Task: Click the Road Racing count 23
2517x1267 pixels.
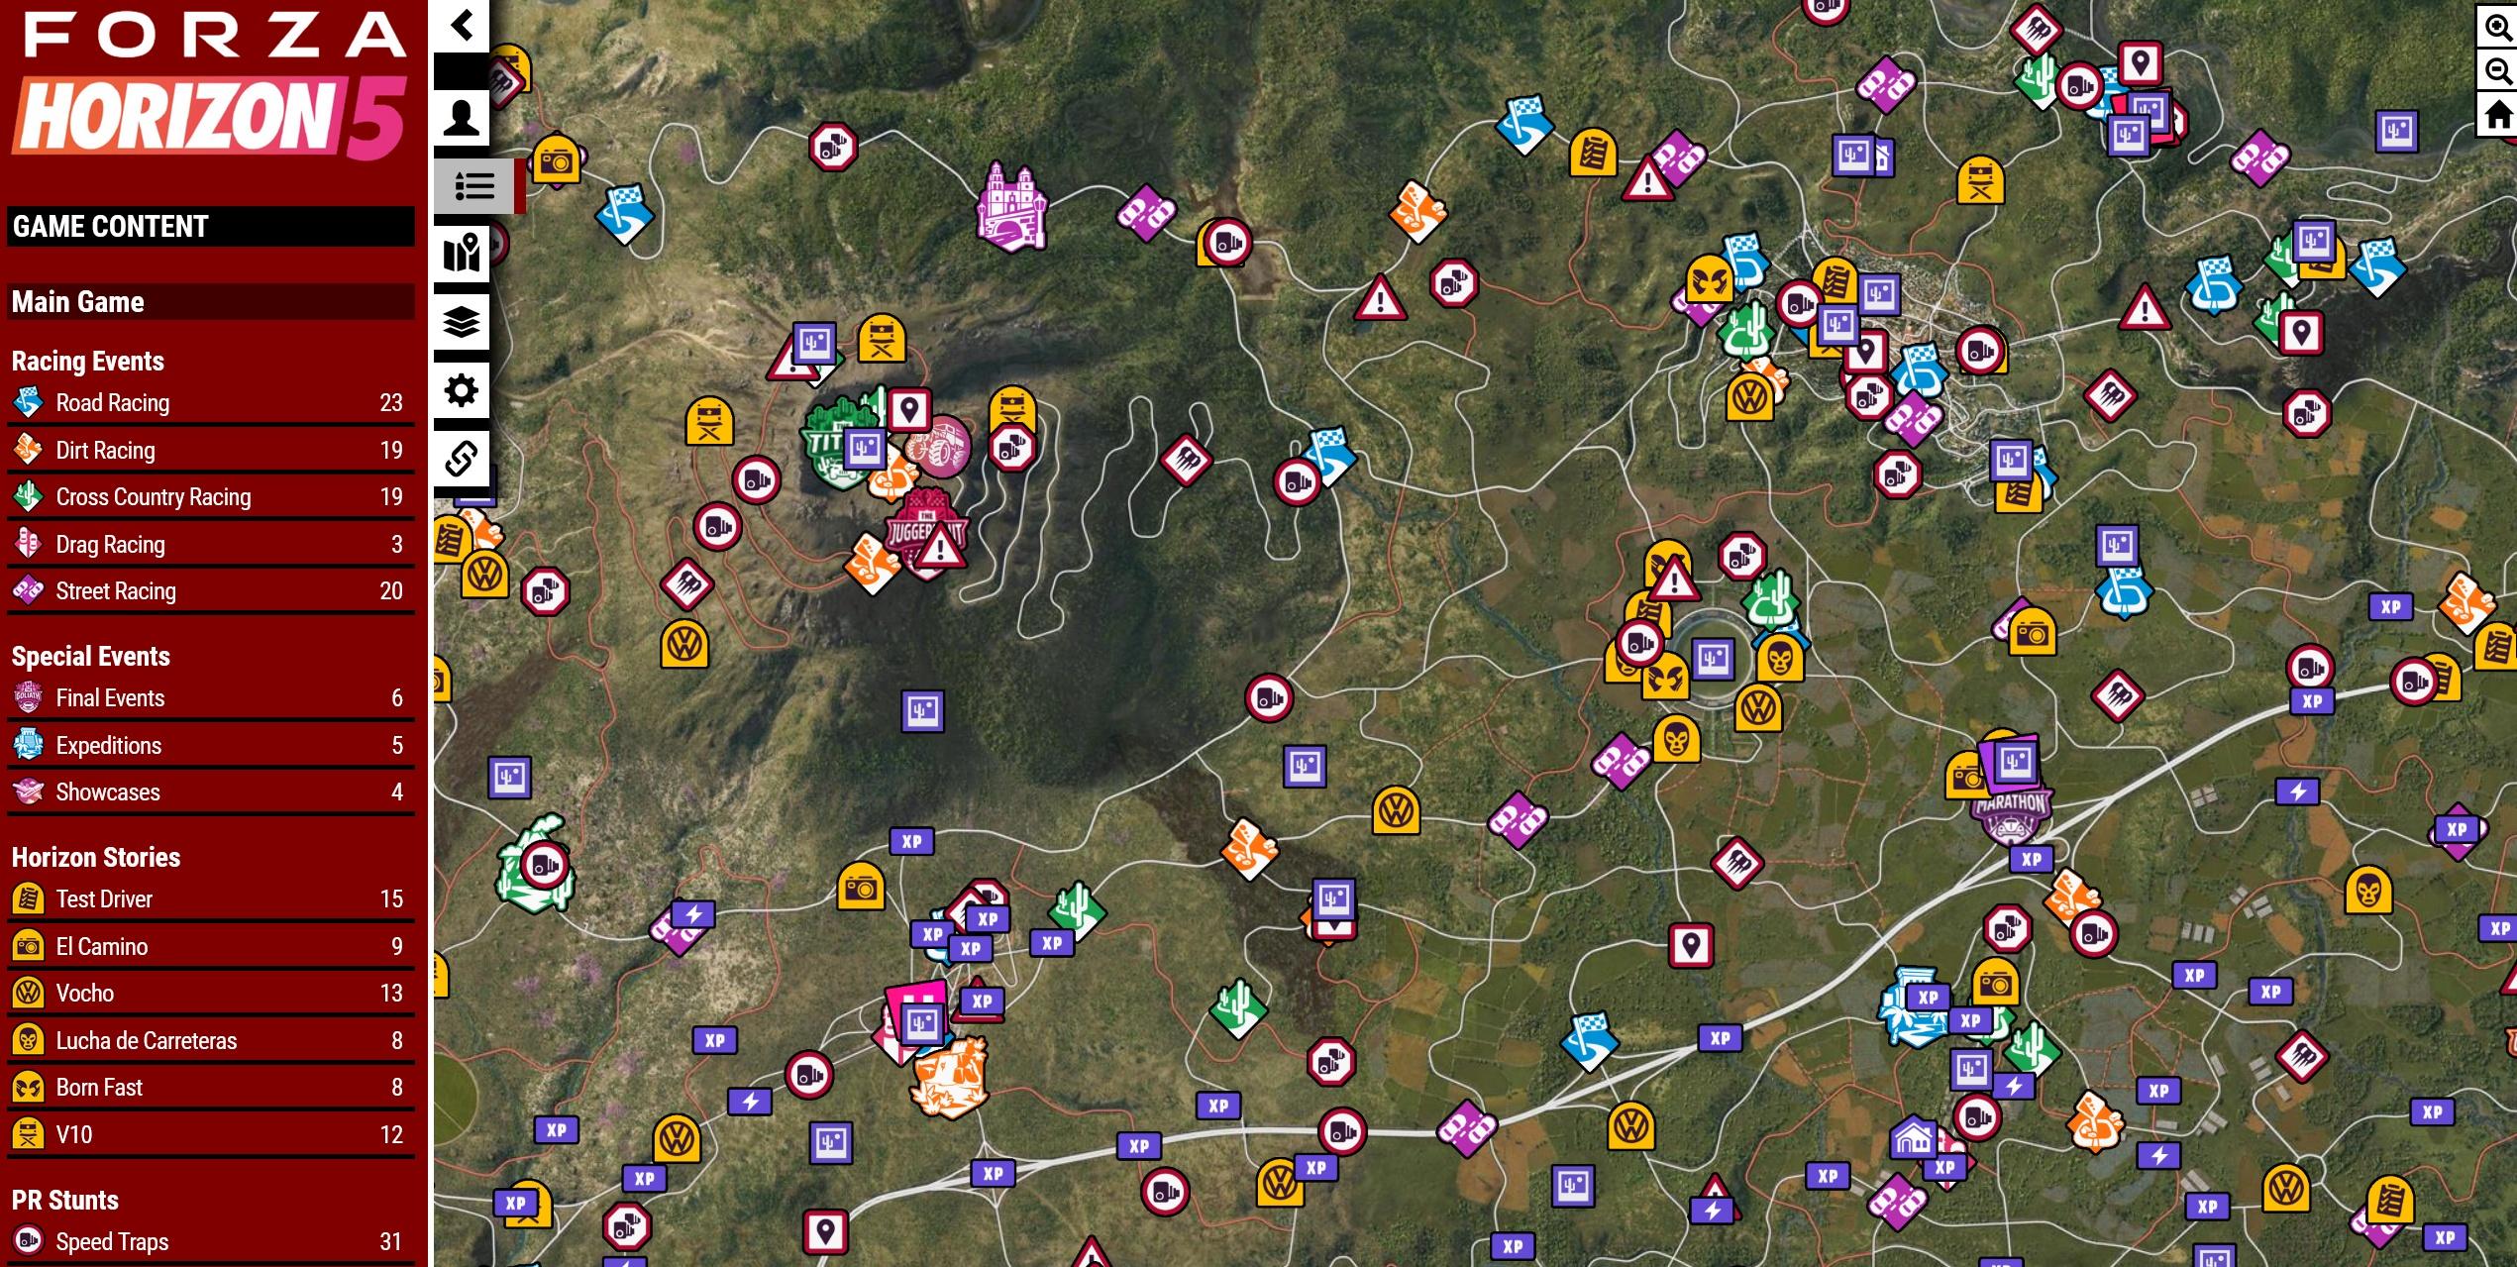Action: [391, 403]
